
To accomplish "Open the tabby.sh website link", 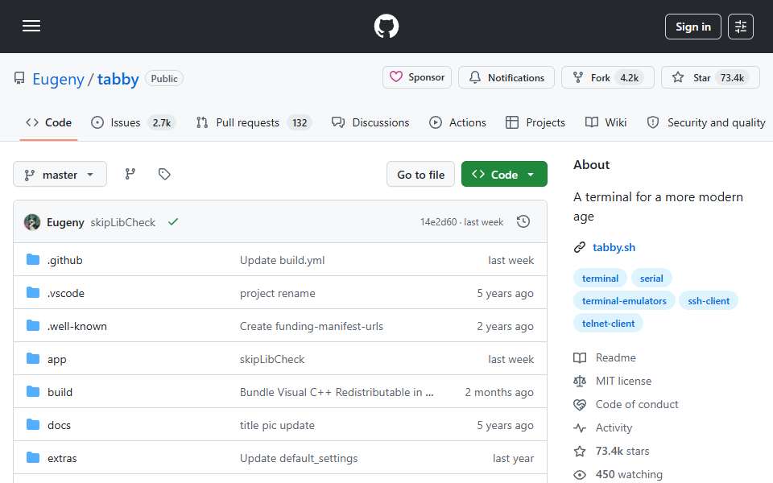I will (x=614, y=247).
